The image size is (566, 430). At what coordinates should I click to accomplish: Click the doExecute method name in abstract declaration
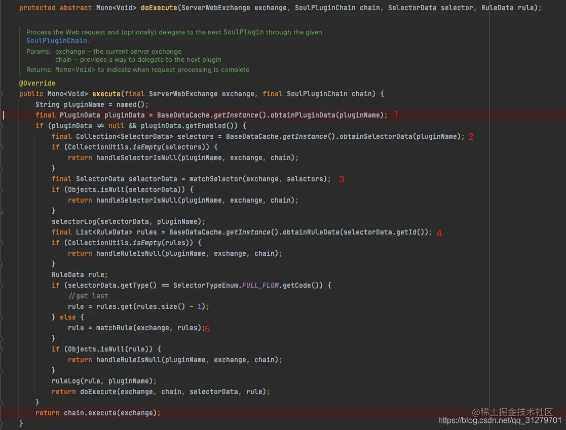[159, 8]
